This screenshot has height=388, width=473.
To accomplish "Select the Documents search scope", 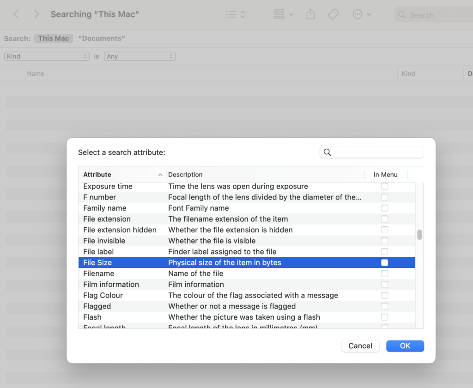I will [101, 38].
